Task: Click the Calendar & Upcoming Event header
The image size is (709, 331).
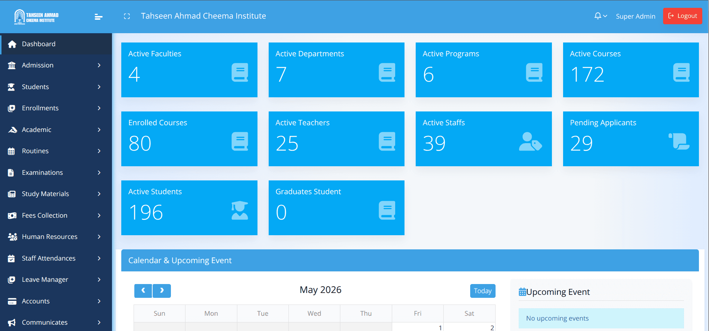Action: pos(410,260)
